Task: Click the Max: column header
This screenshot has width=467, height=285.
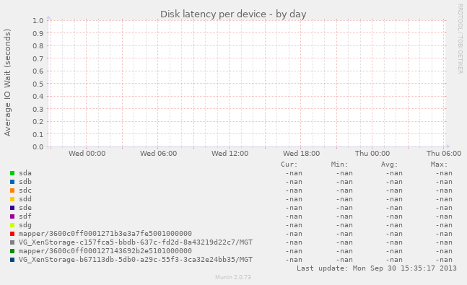Action: [440, 165]
